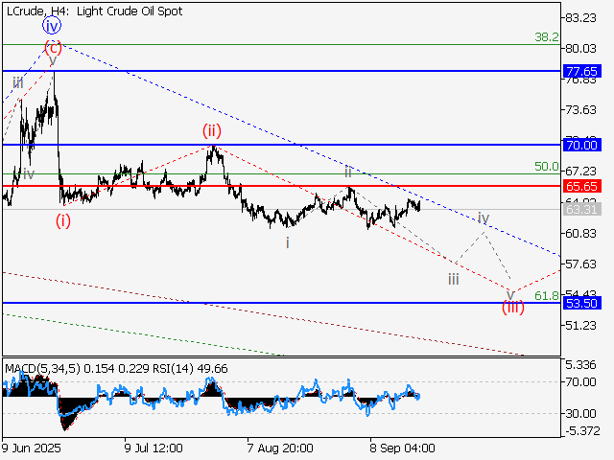Select the 61.8 Fibonacci level label
This screenshot has width=614, height=460.
coord(547,296)
